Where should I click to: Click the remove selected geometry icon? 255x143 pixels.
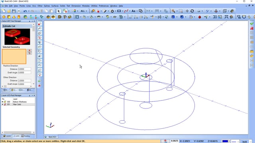[29, 50]
